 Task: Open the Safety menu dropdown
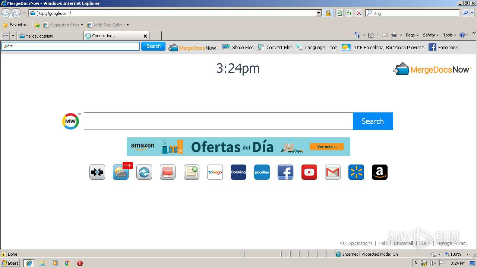[430, 35]
